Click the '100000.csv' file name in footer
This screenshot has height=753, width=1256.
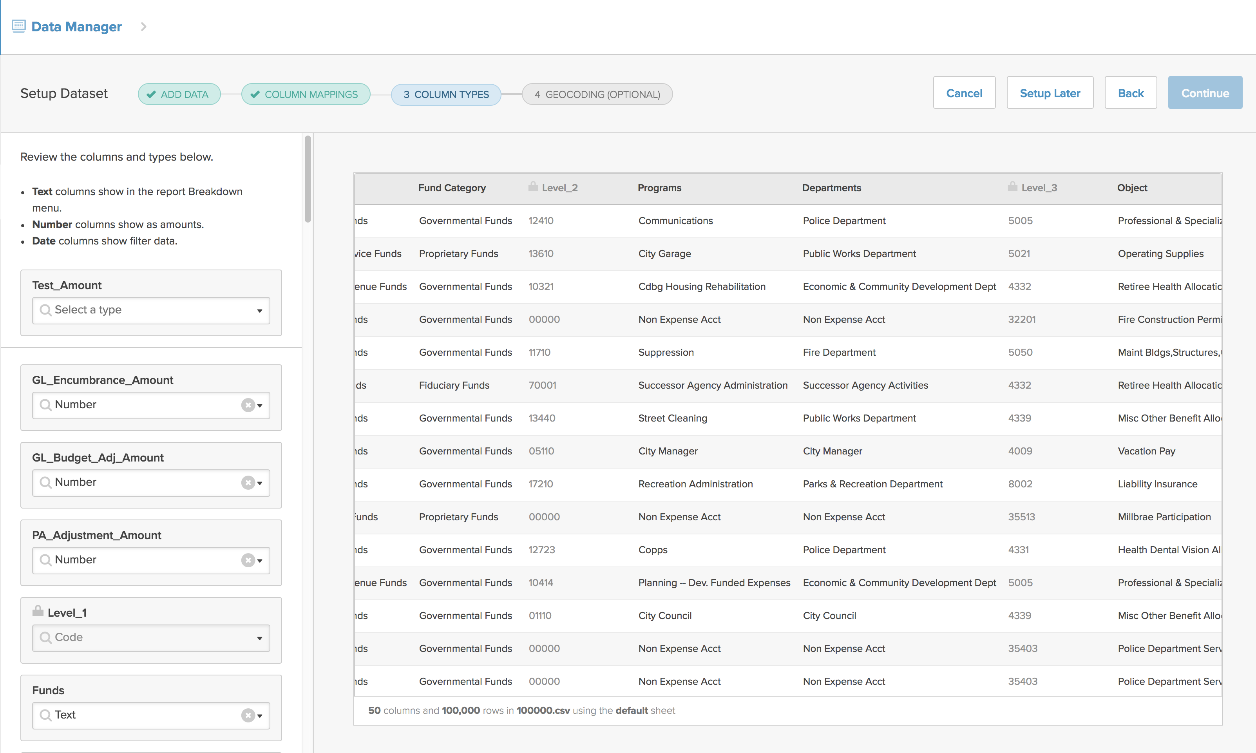click(543, 710)
